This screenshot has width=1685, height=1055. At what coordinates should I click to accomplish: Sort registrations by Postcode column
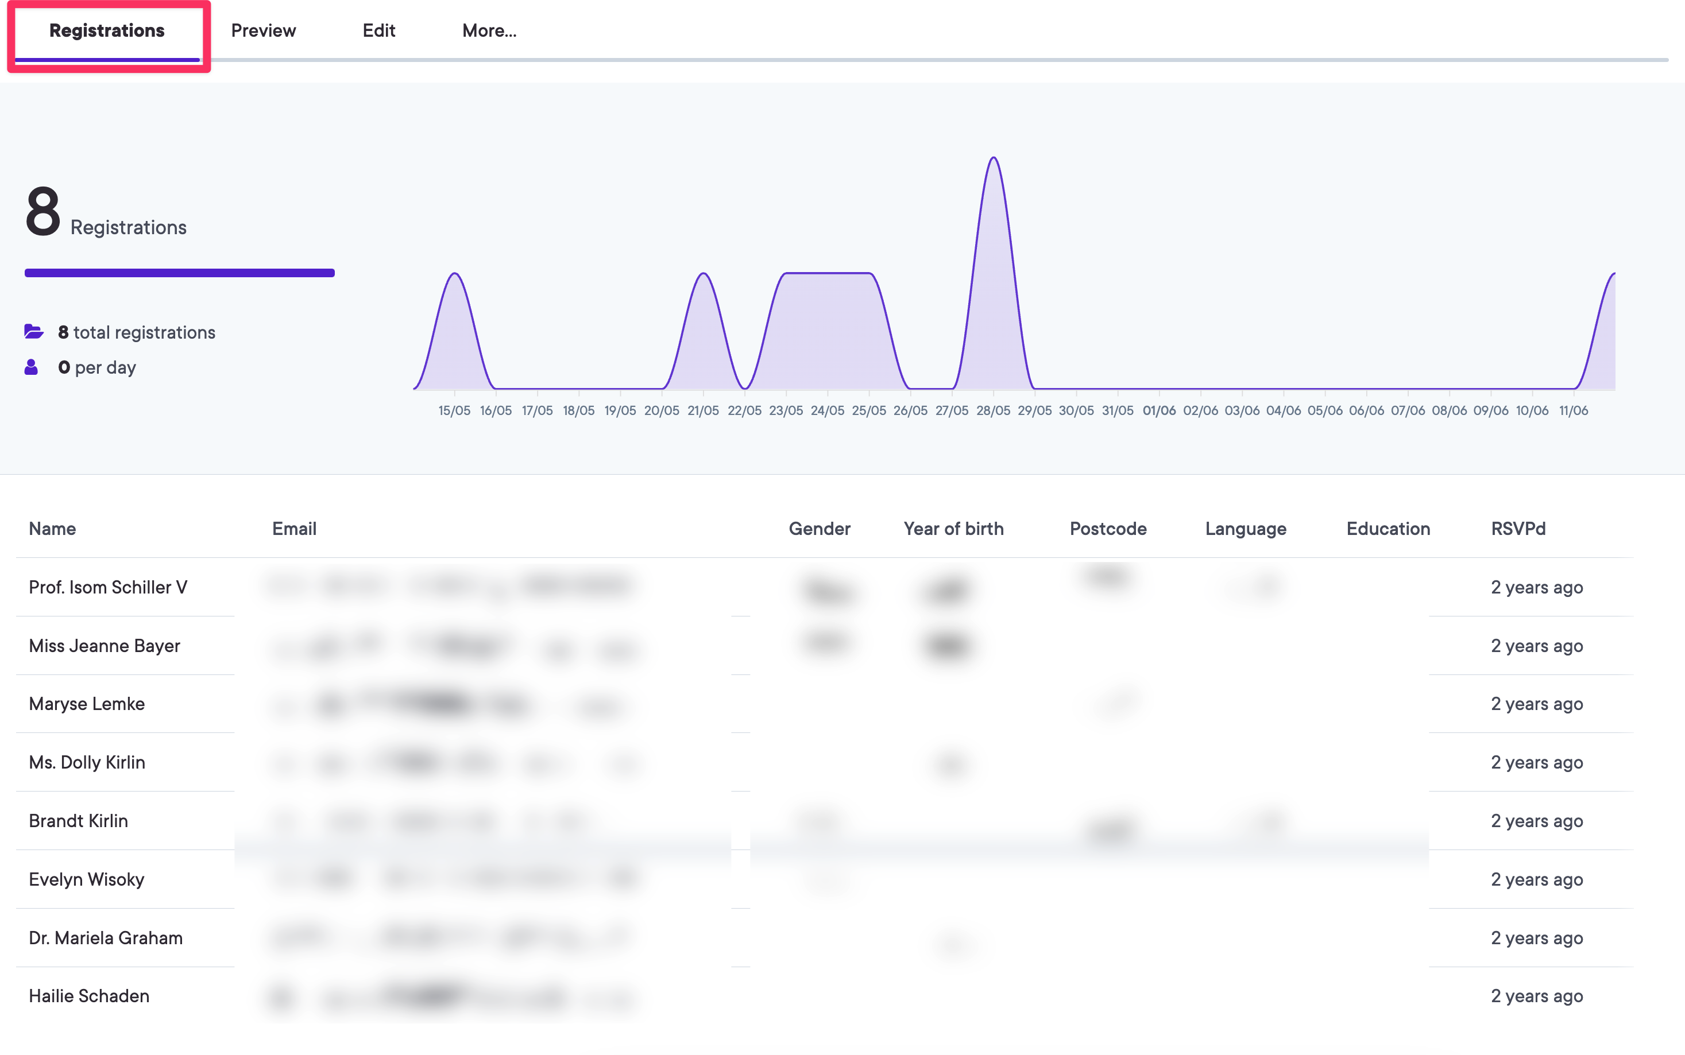coord(1108,528)
